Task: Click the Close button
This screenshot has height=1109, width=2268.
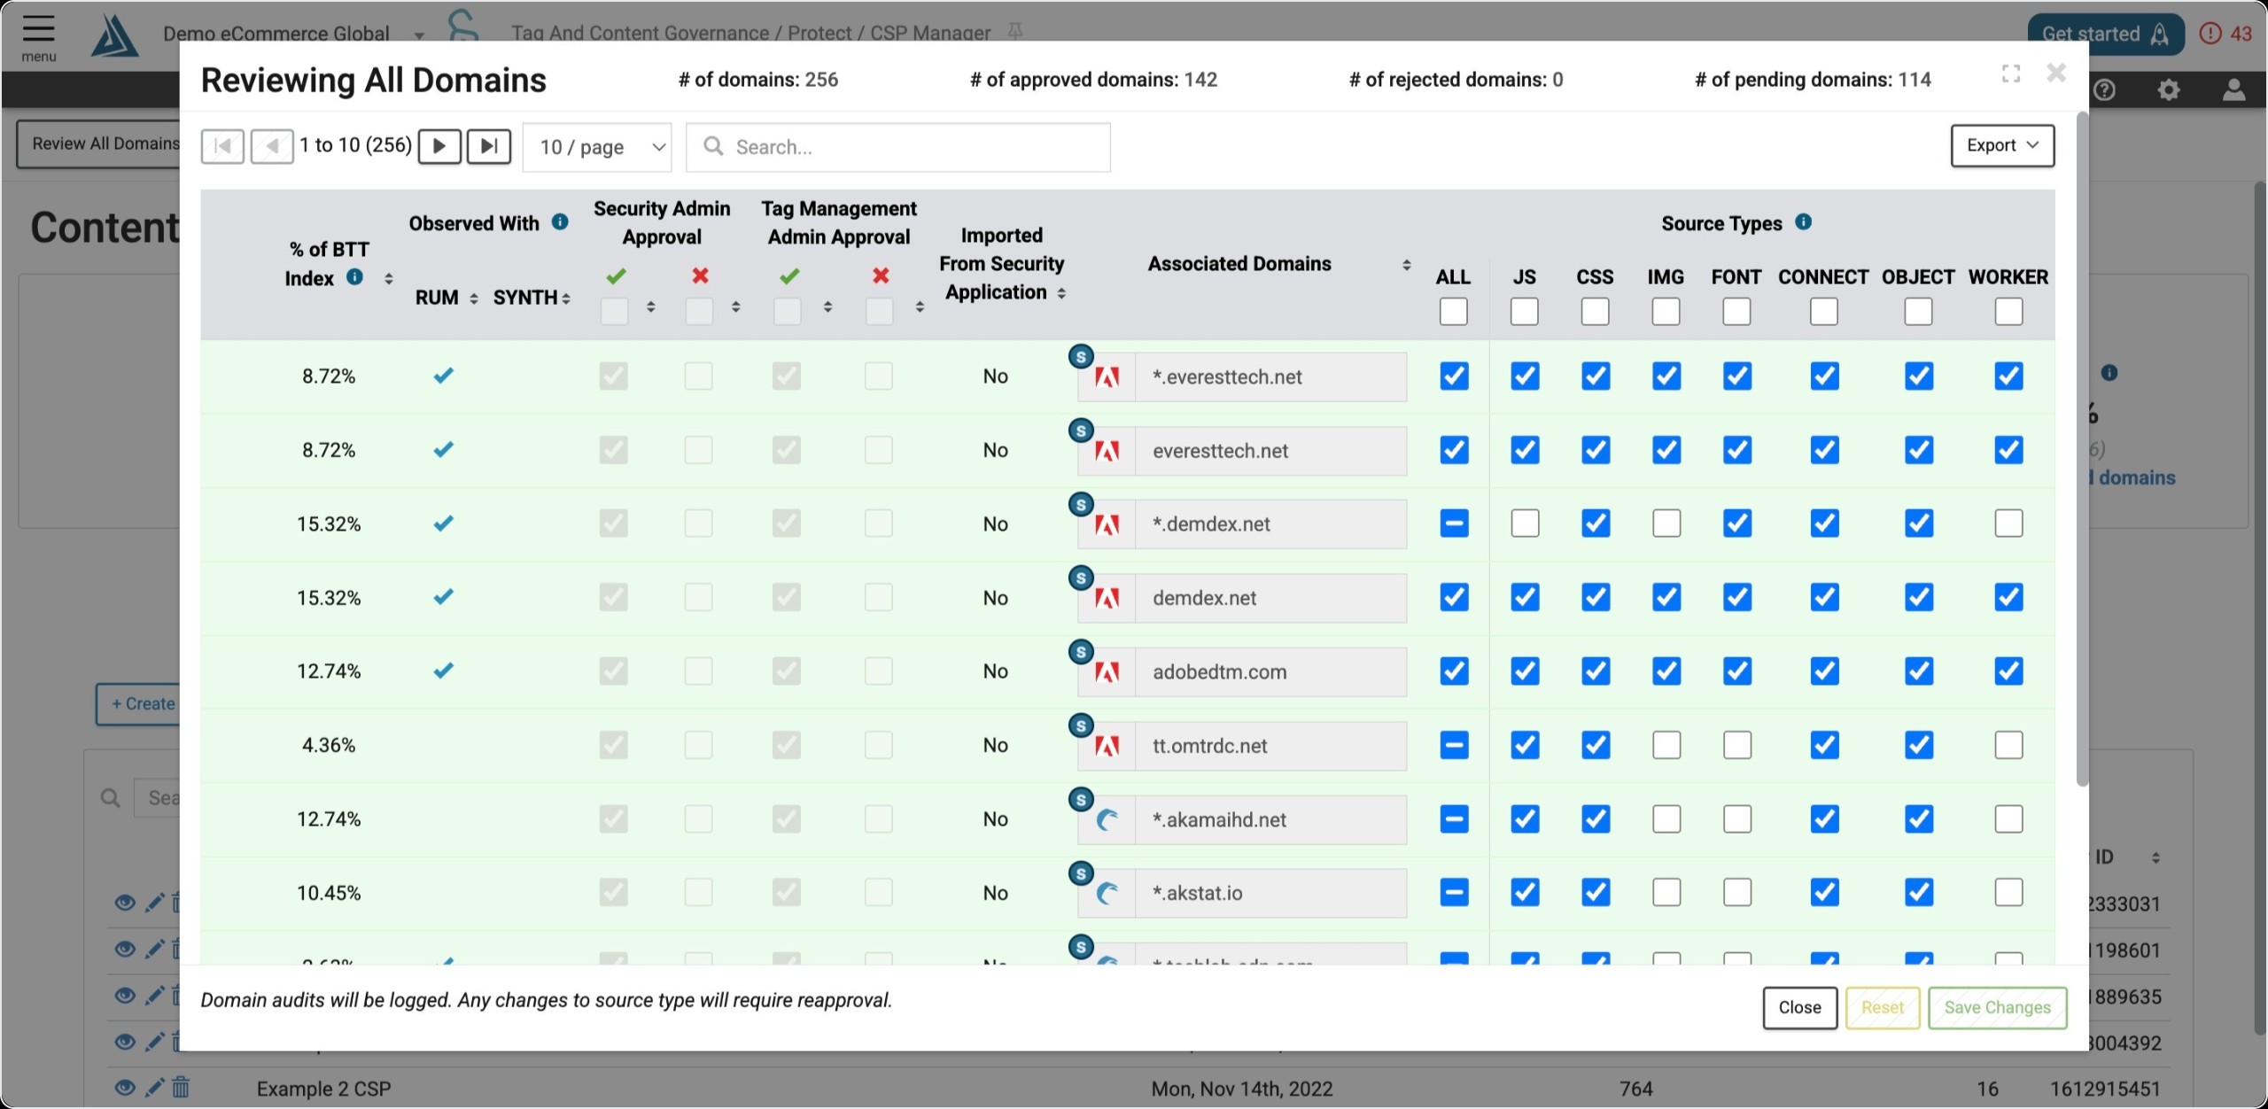Action: (x=1800, y=1008)
